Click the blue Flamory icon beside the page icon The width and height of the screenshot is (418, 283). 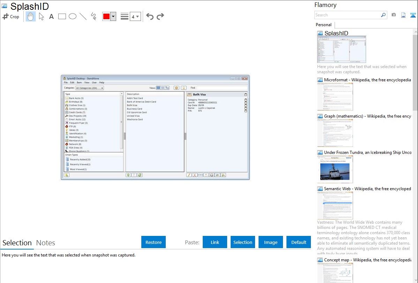(413, 15)
